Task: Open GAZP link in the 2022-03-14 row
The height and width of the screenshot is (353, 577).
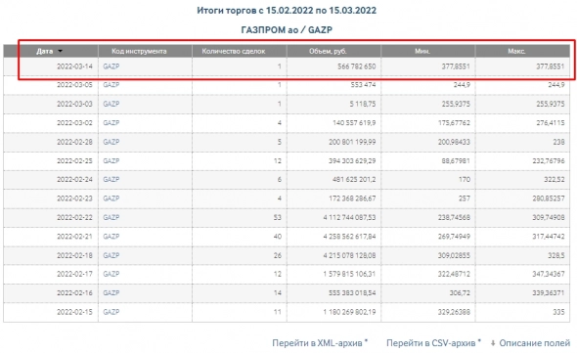Action: click(x=111, y=66)
